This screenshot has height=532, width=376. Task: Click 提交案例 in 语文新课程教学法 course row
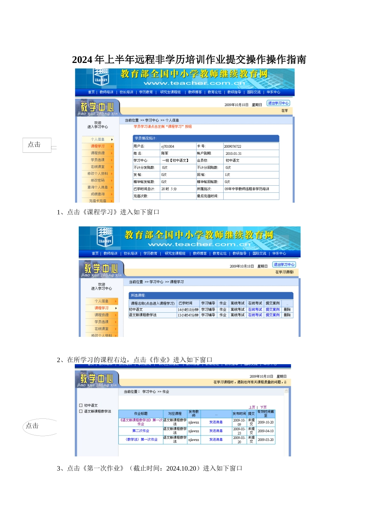(x=272, y=315)
